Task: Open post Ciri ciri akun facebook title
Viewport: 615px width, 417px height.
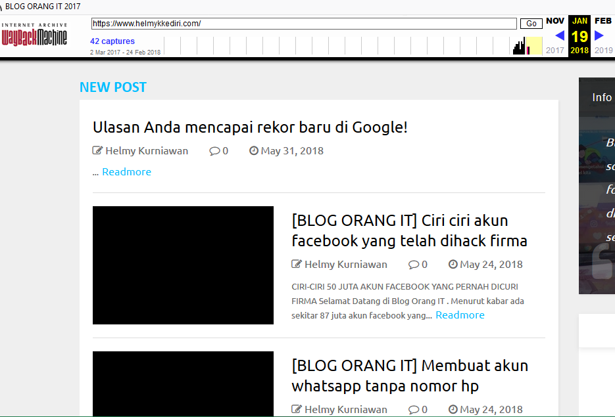Action: 410,230
